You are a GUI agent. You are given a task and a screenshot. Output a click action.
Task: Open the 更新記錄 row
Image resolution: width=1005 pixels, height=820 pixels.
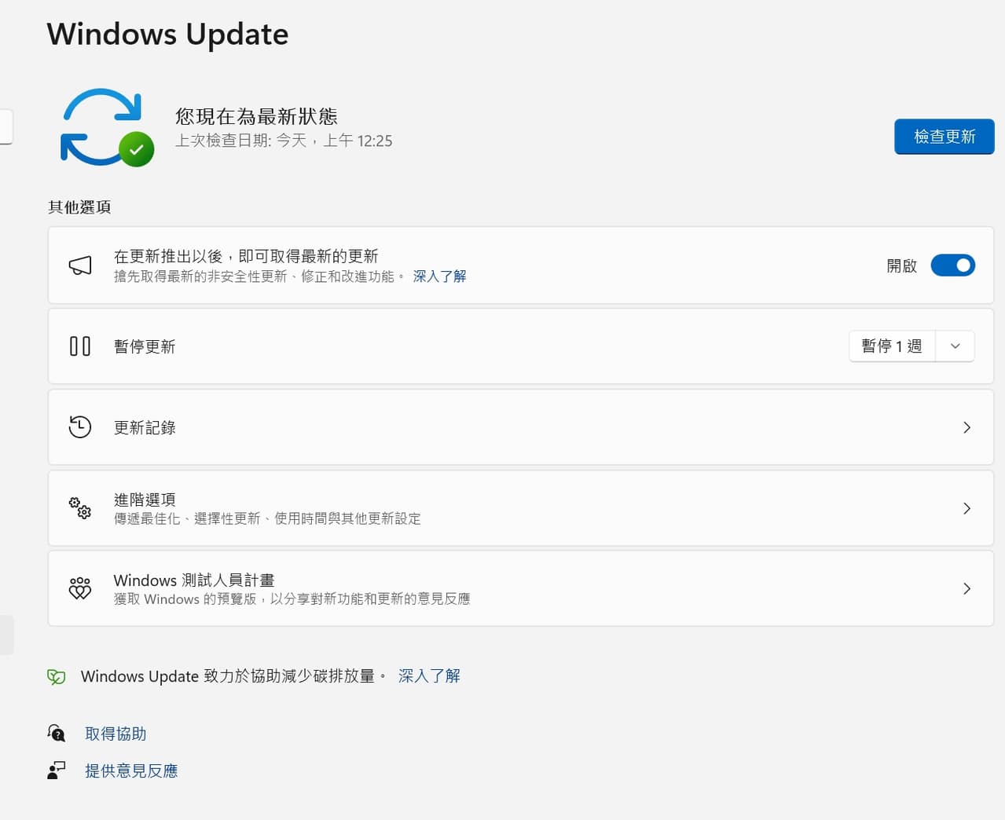pyautogui.click(x=521, y=427)
